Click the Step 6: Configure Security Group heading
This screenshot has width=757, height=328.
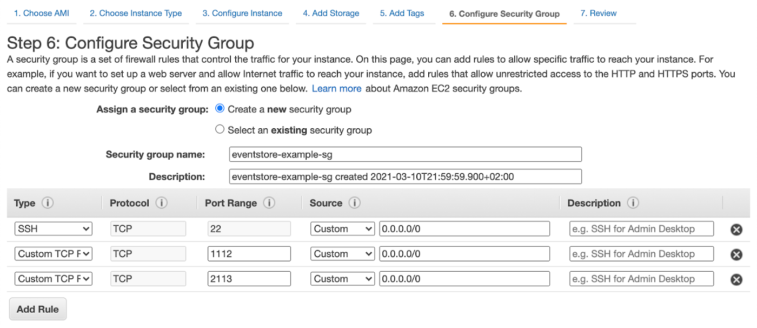click(x=130, y=43)
